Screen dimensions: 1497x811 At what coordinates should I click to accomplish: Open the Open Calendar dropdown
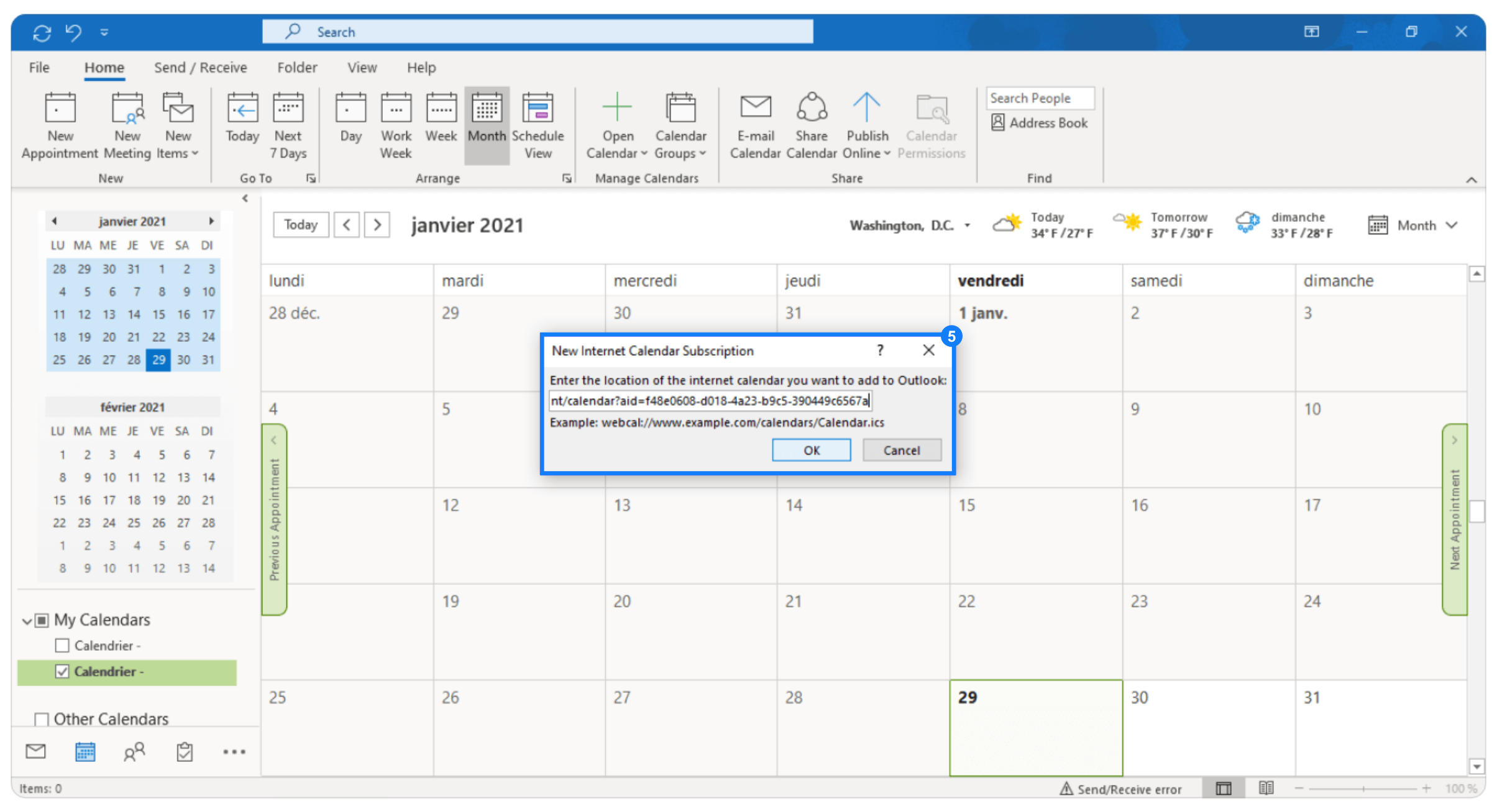pos(616,126)
